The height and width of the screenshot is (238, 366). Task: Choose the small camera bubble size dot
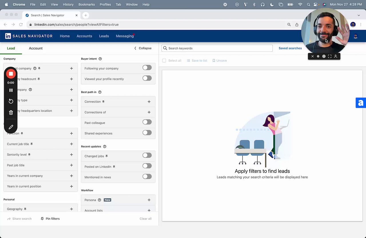pyautogui.click(x=318, y=56)
